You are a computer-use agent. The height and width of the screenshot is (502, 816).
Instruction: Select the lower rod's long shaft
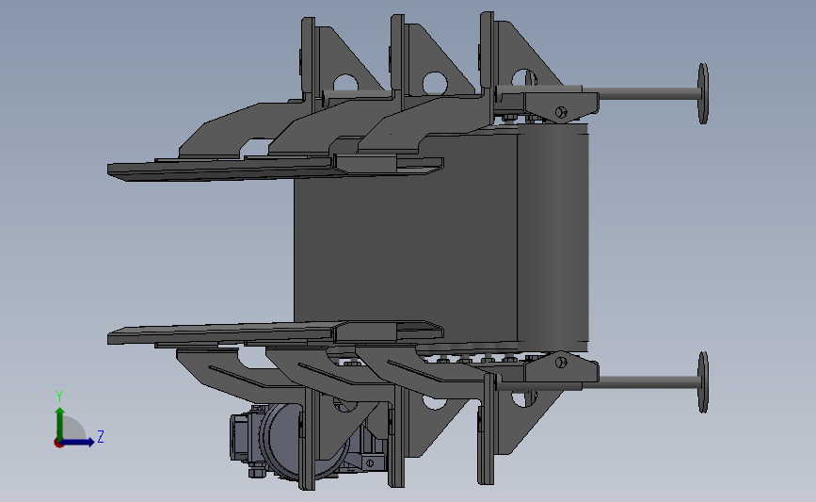(643, 382)
